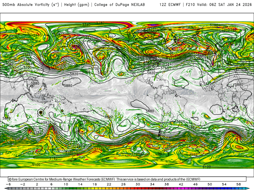Viewport: 254px width, 190px height.
Task: Click the 10 colorbar tick label
Action: tap(66, 184)
